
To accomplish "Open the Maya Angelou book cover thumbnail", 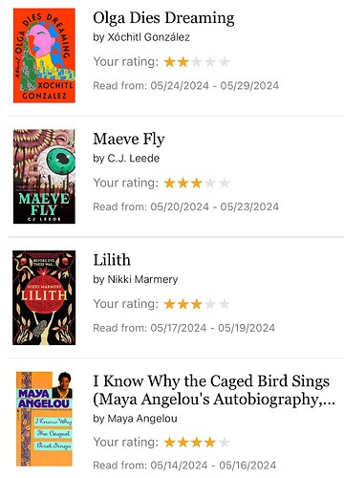I will pos(44,419).
